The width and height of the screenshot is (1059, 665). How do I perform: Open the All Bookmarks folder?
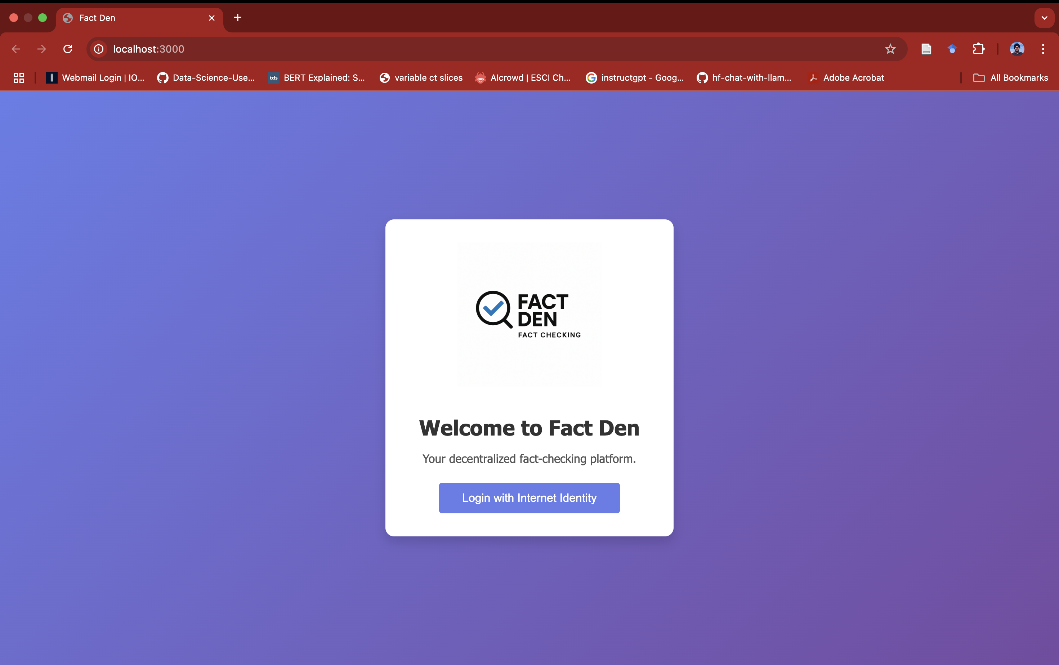coord(1011,78)
